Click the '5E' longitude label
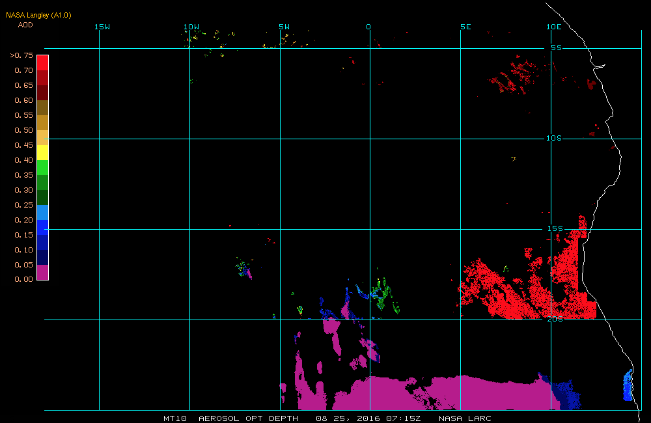Viewport: 651px width, 423px height. [466, 27]
